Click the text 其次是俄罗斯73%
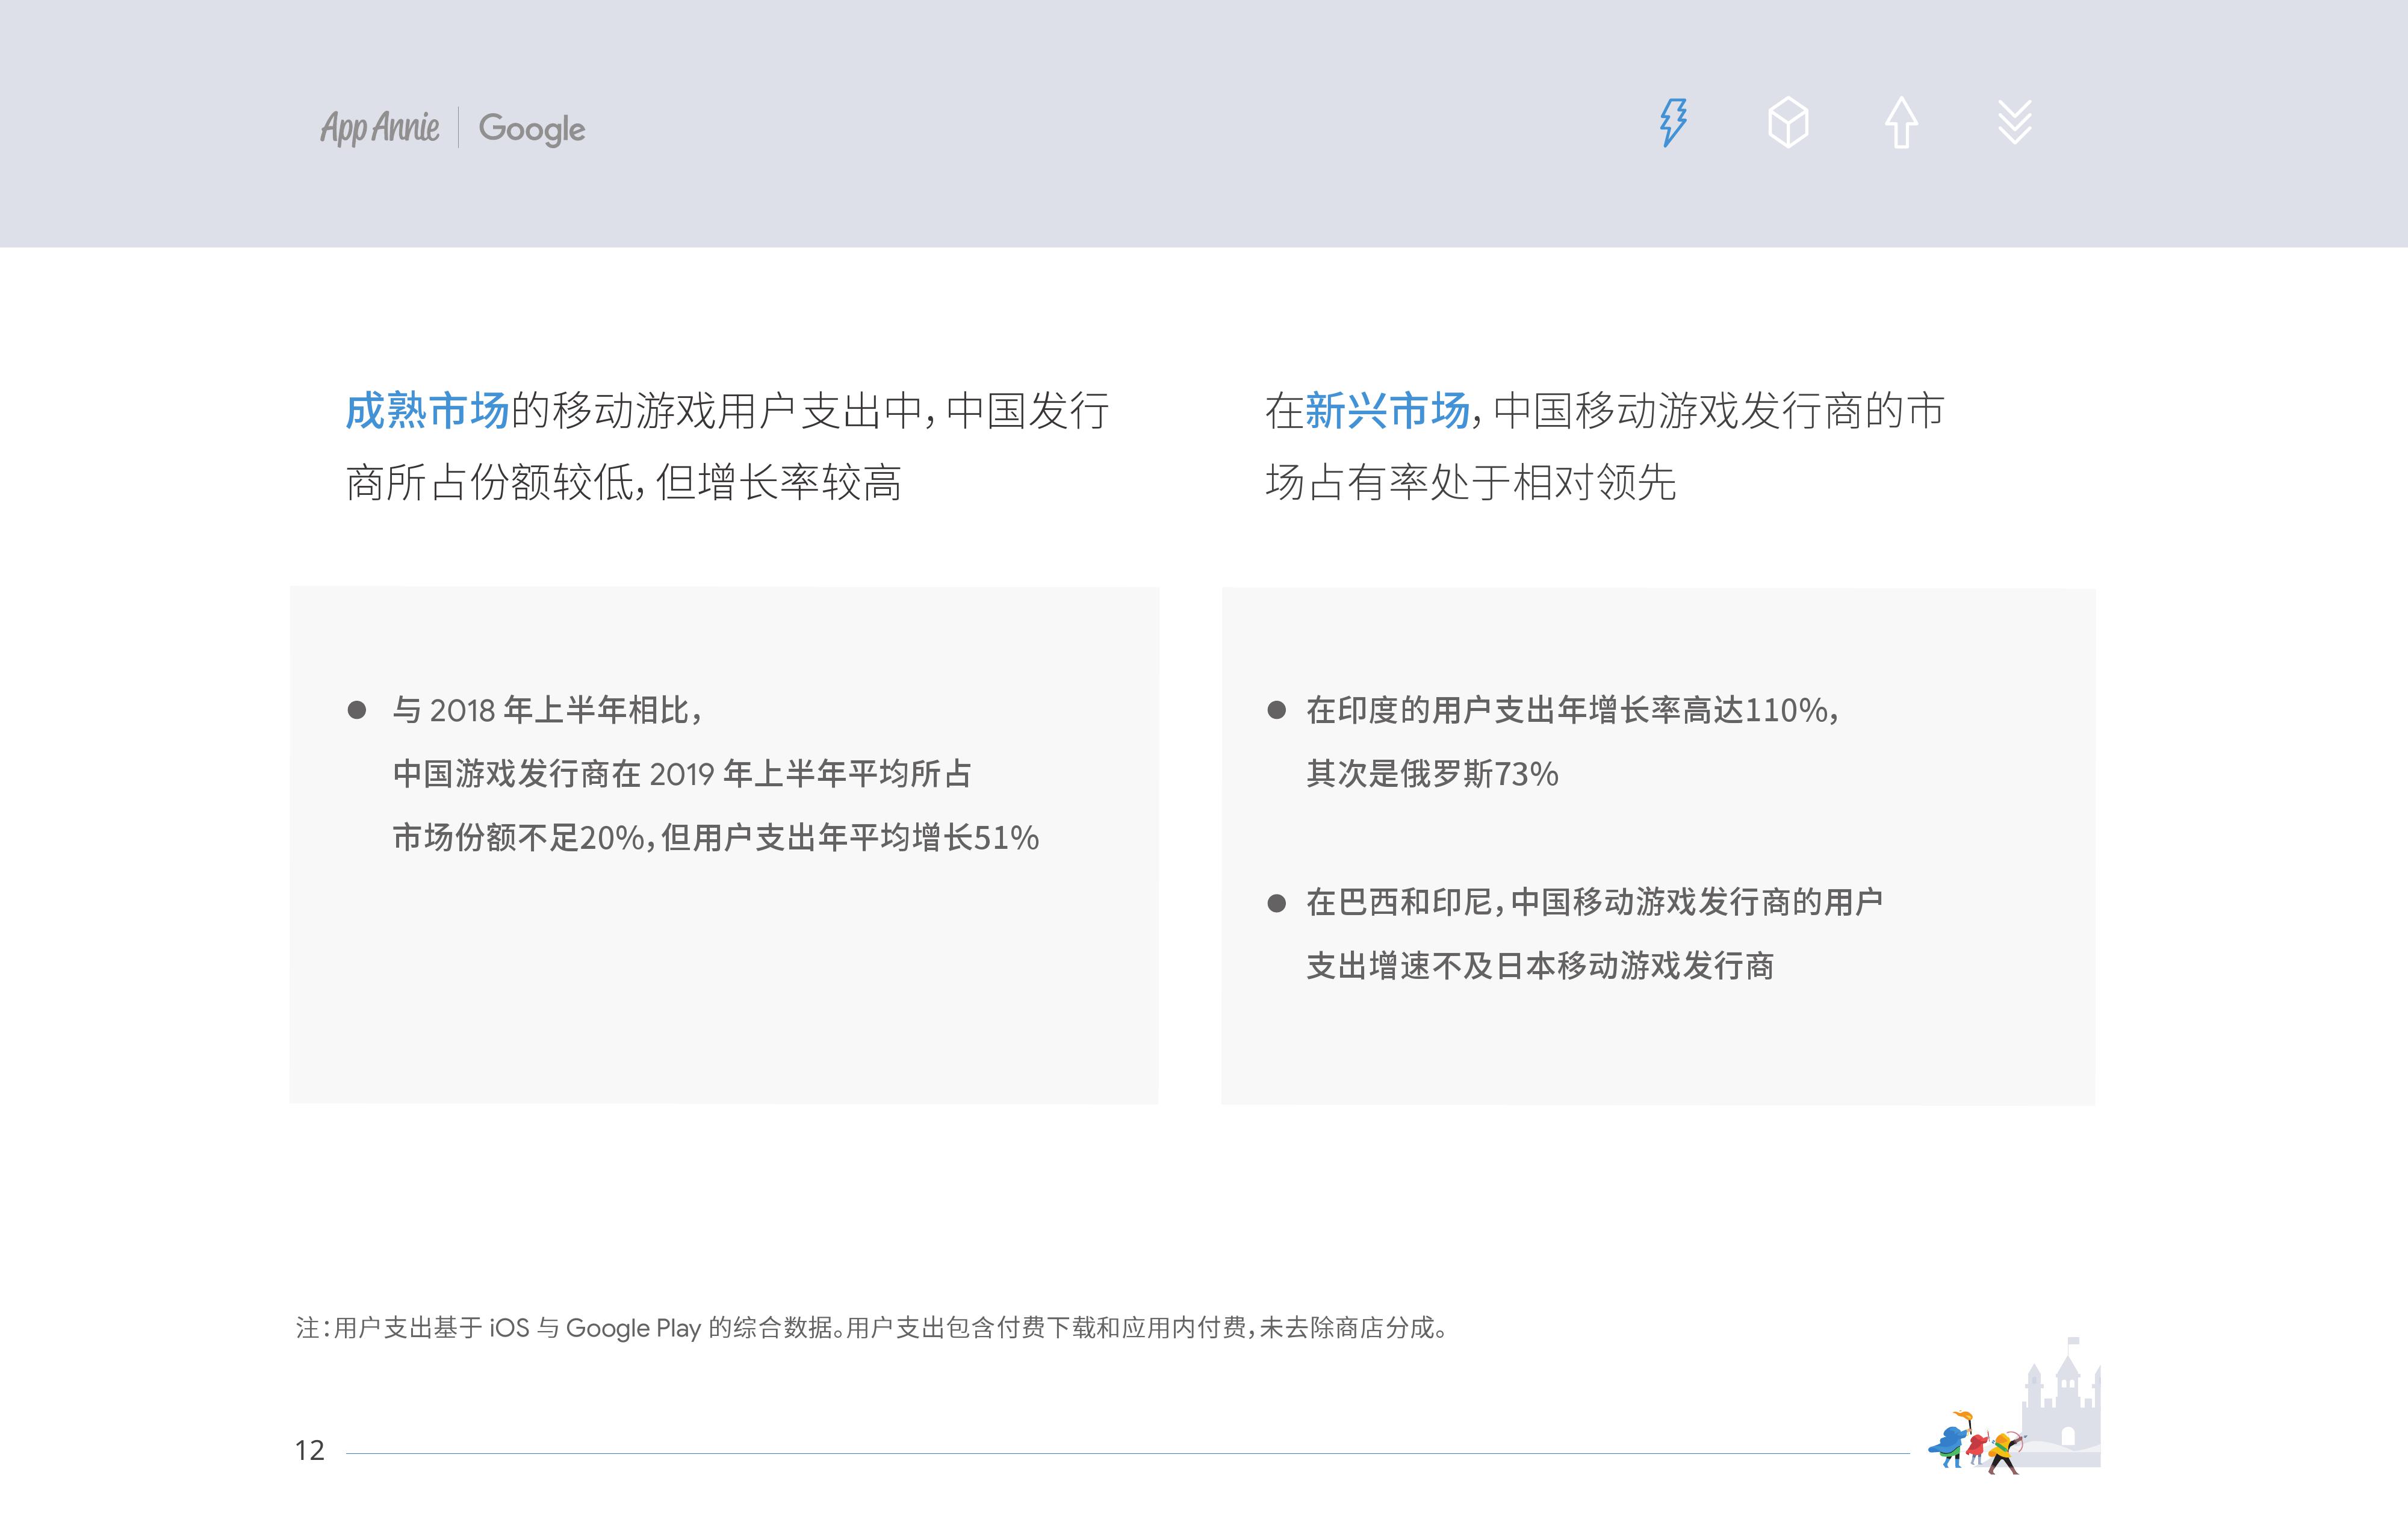Viewport: 2408px width, 1540px height. tap(1431, 774)
